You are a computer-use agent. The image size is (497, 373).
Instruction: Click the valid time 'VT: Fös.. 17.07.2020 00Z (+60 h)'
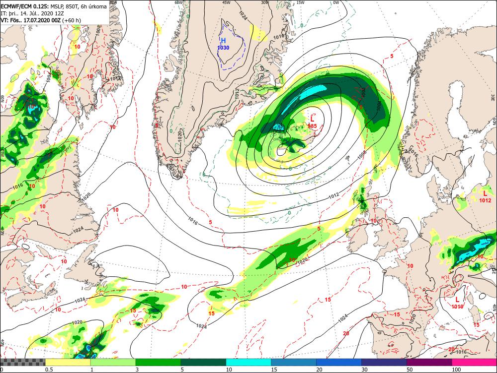point(41,20)
